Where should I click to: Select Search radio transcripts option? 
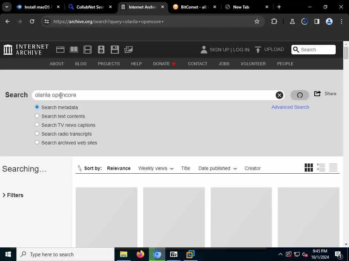(x=37, y=134)
